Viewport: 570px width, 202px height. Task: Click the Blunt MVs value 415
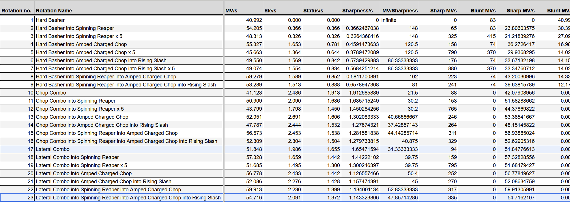(x=477, y=36)
